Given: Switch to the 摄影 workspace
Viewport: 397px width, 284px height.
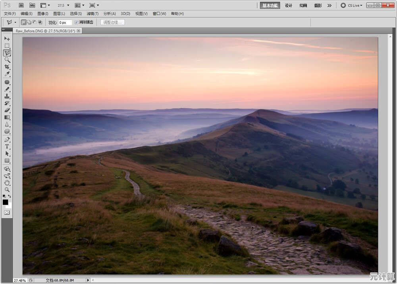Looking at the screenshot, I should point(318,6).
